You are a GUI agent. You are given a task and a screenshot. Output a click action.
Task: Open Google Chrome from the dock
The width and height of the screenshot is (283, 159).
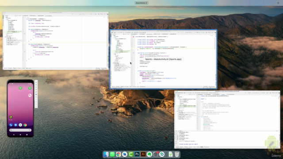pyautogui.click(x=119, y=154)
